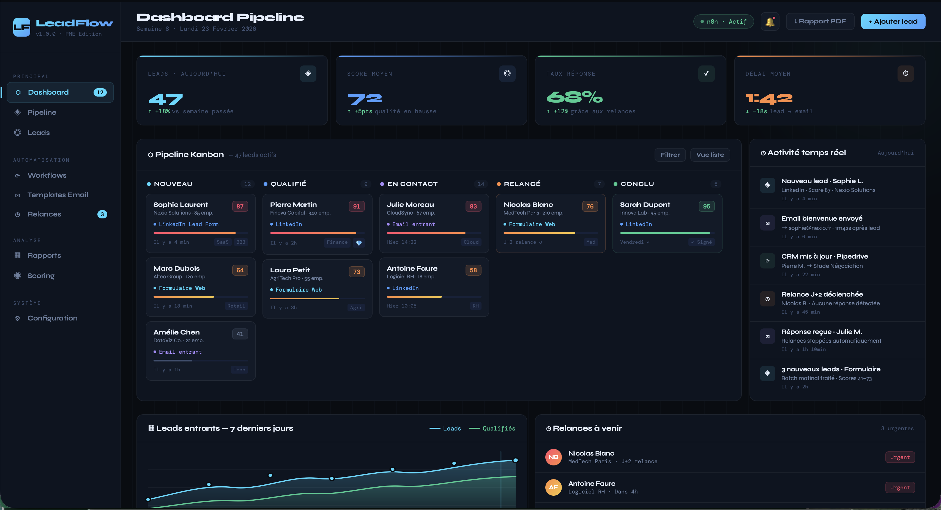Click the diamond icon on the Leads Aujourd'hui card
The image size is (941, 510).
point(308,73)
